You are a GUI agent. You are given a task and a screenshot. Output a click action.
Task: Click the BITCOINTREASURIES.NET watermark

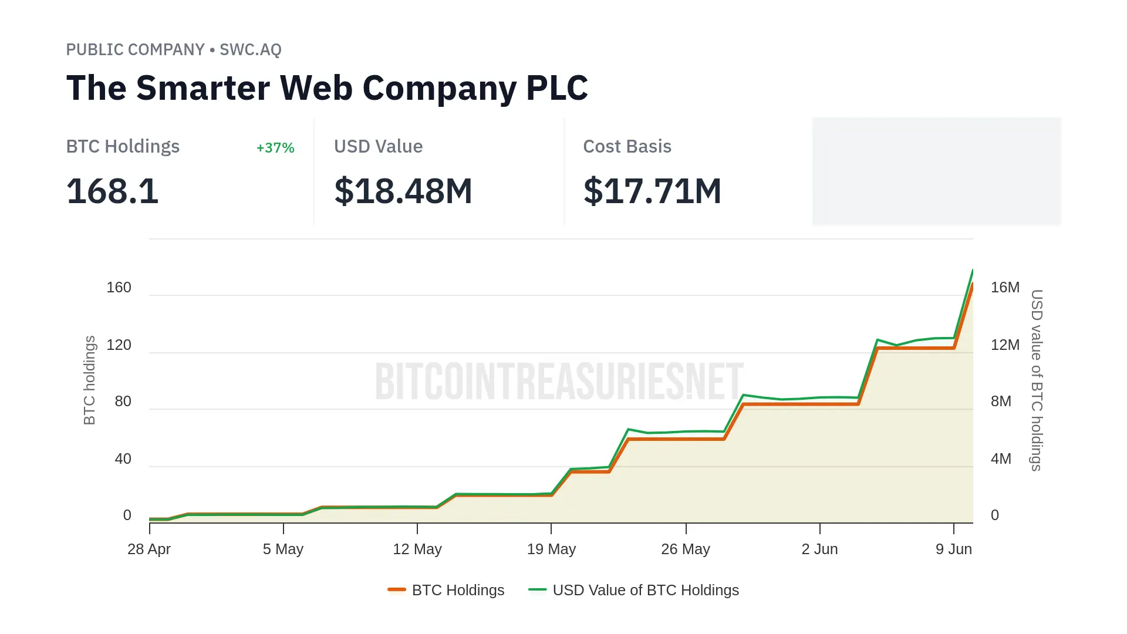tap(559, 381)
